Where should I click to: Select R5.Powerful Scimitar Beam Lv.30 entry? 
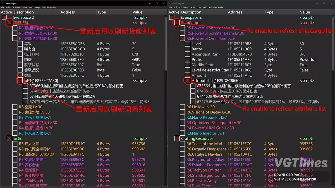215,33
